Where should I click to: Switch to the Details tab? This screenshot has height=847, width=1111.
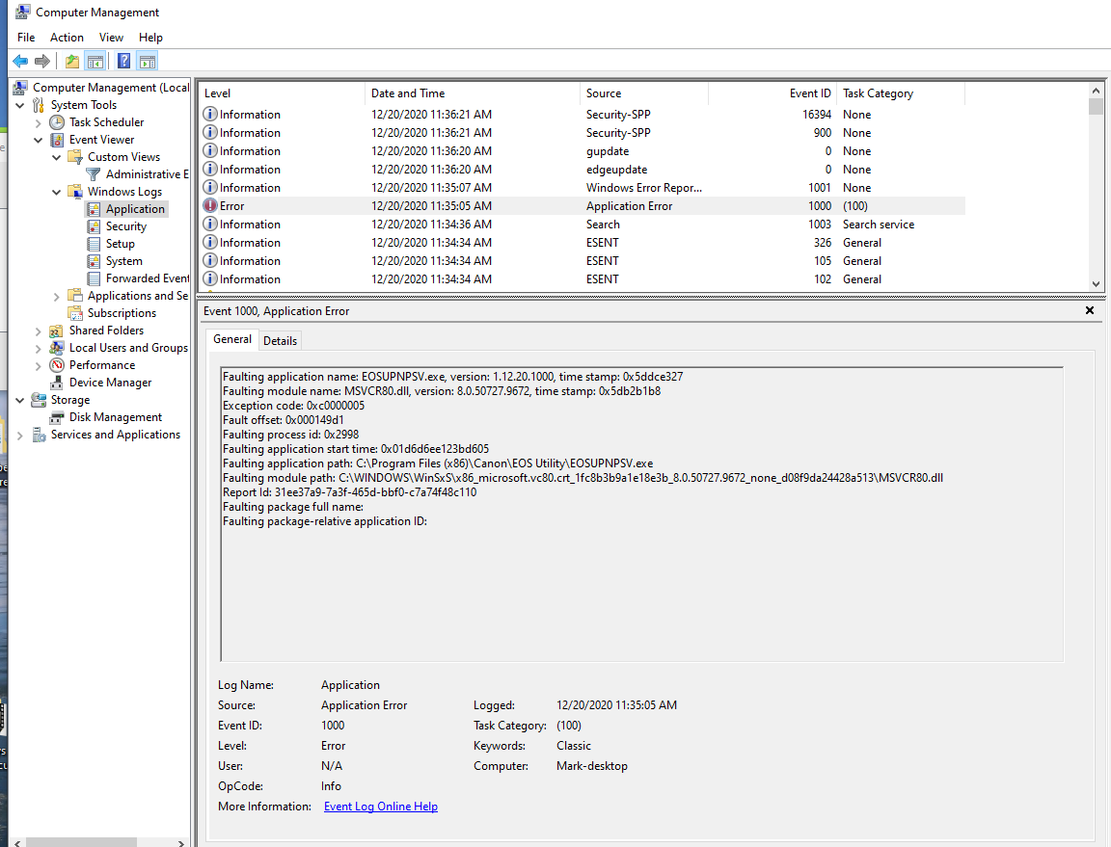pyautogui.click(x=280, y=339)
